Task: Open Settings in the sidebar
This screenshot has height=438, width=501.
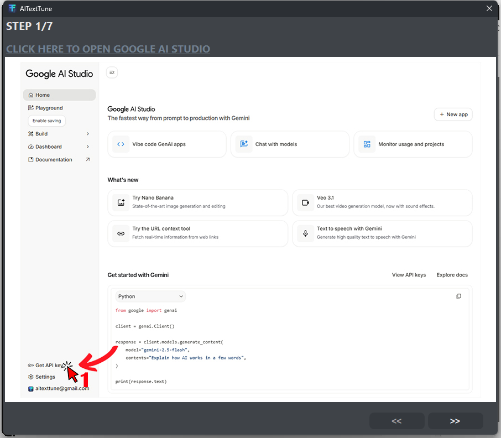Action: pos(45,377)
